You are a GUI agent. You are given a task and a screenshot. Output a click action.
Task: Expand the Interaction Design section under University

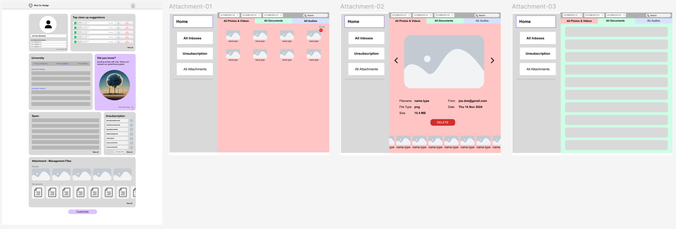point(38,69)
